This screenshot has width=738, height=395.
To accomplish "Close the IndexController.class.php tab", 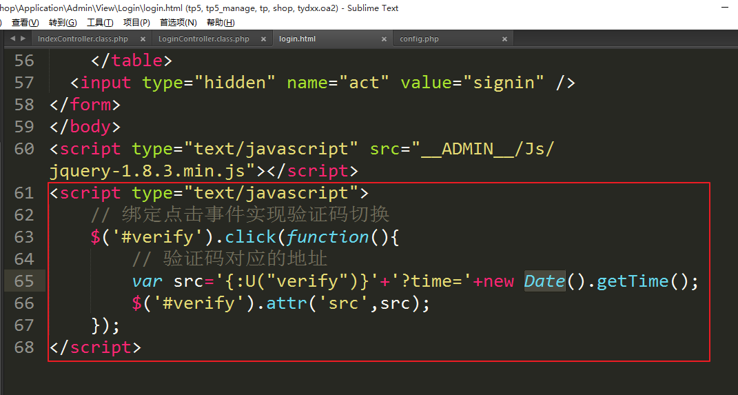I will pos(143,39).
